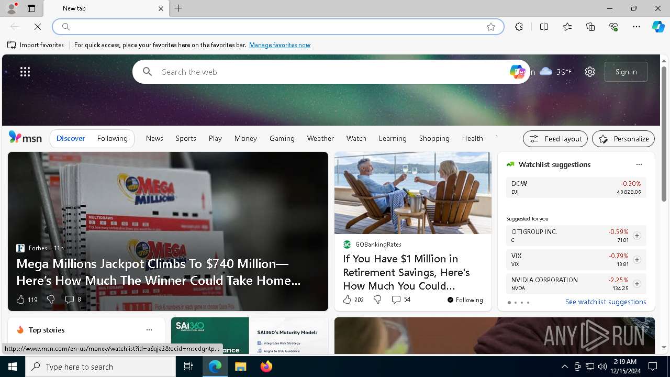Open the $1 Million retirement savings headline

click(x=406, y=272)
